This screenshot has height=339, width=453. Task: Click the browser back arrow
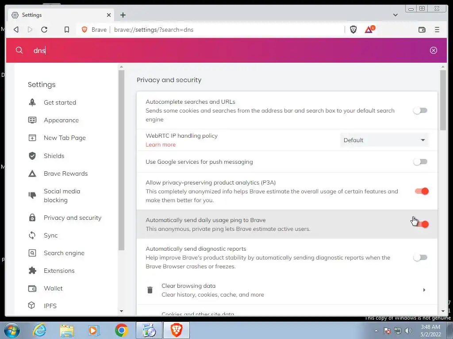click(16, 30)
